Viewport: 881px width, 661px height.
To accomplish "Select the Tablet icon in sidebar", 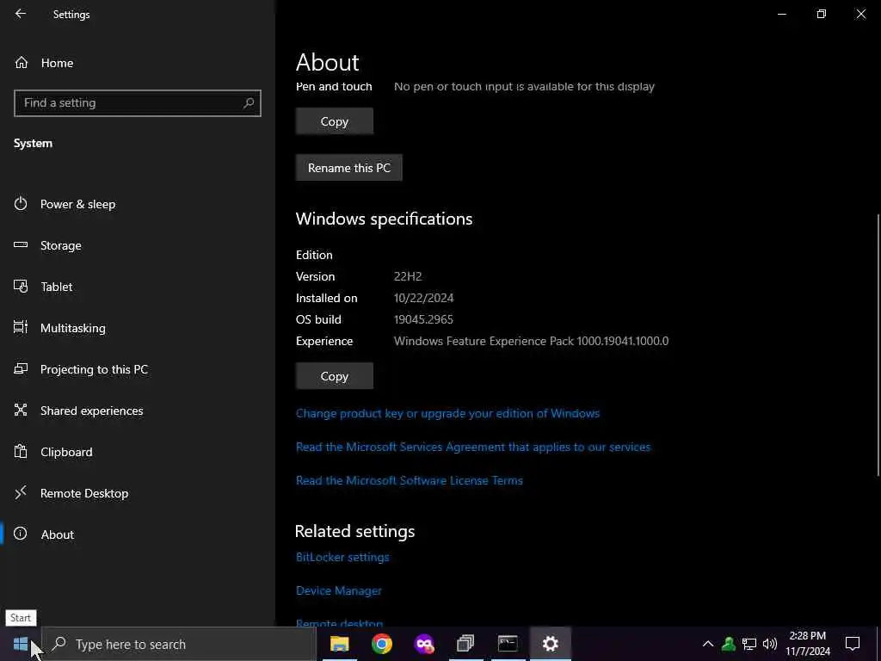I will [x=21, y=286].
